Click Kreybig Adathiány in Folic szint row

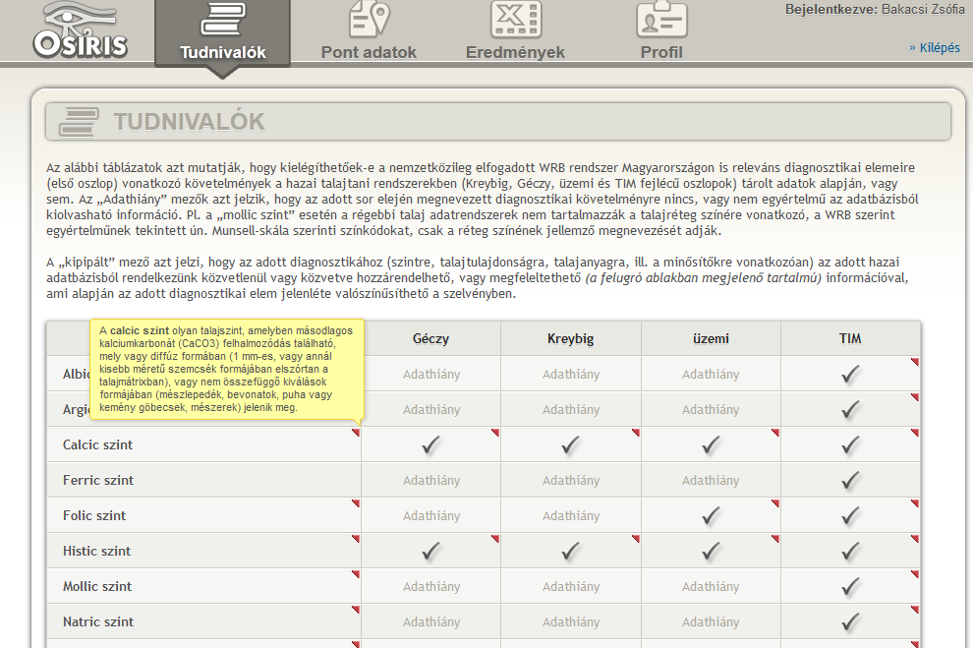[x=571, y=516]
